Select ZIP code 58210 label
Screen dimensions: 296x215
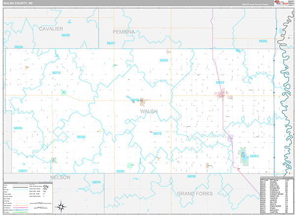click(x=56, y=72)
